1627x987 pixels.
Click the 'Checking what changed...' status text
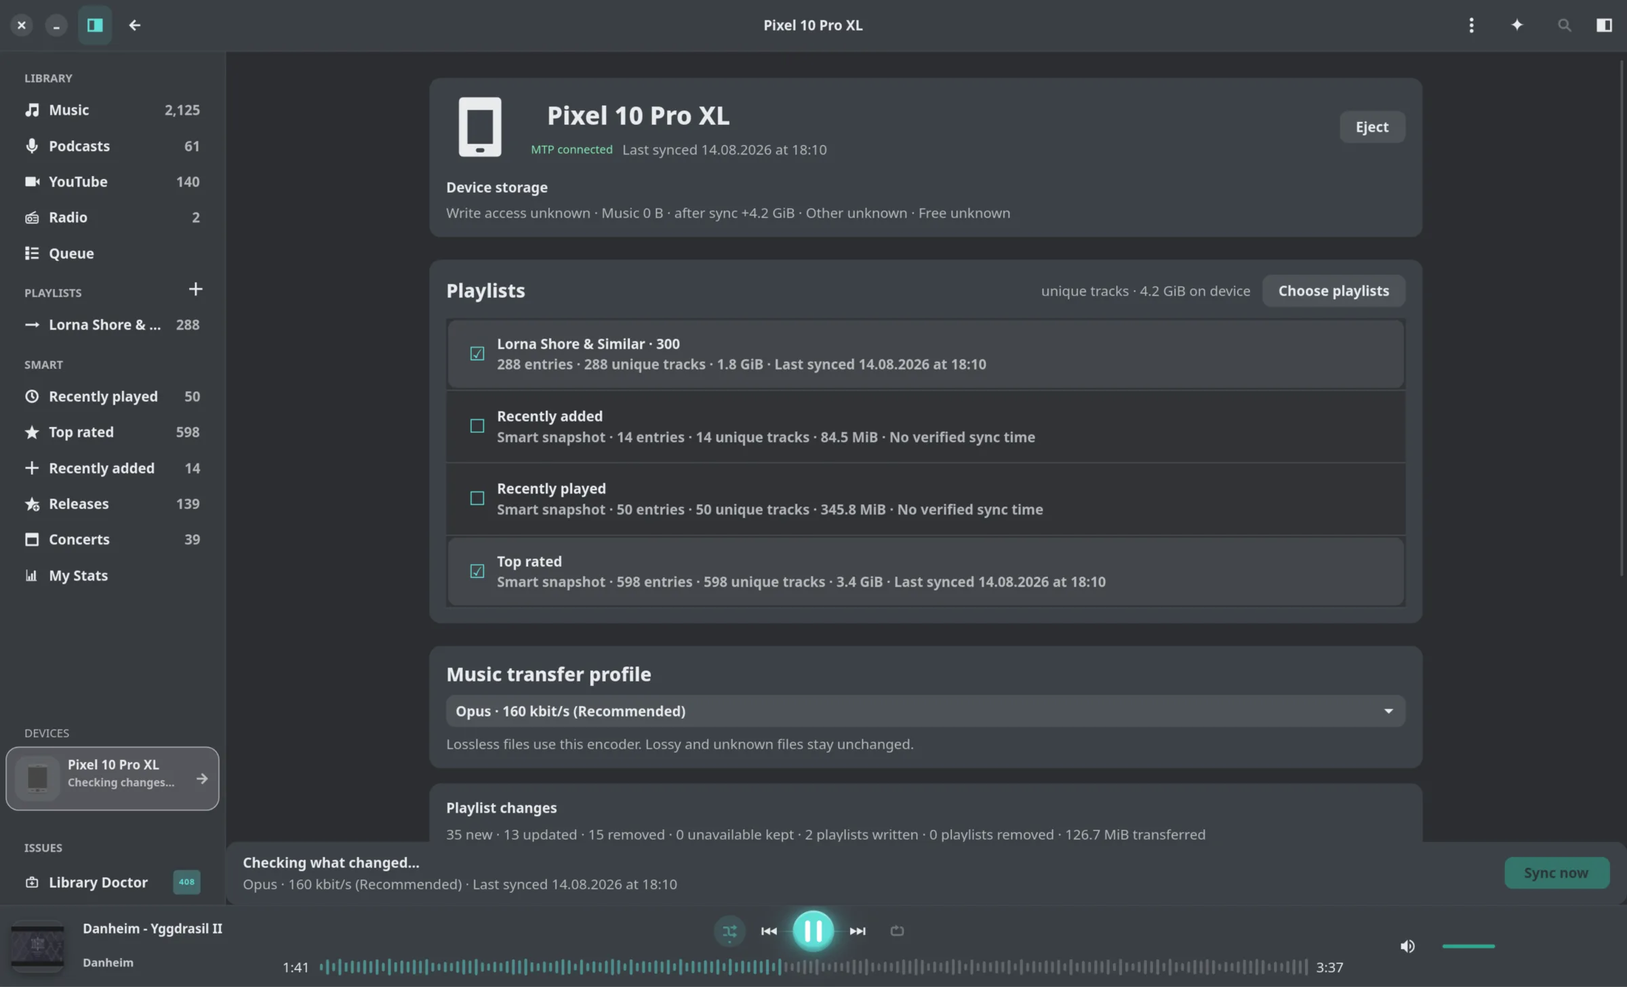point(331,863)
